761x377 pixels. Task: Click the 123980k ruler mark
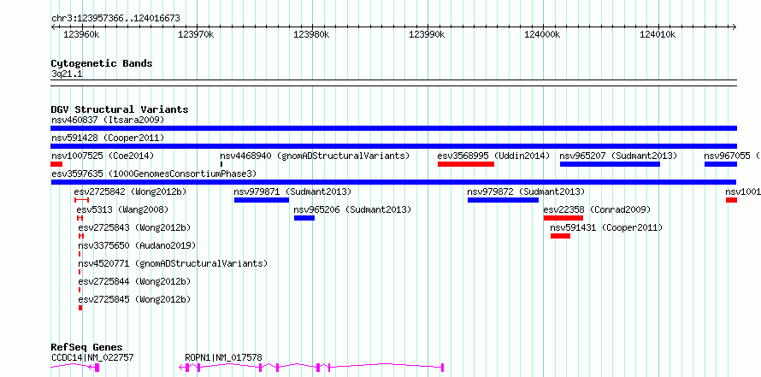click(x=311, y=35)
